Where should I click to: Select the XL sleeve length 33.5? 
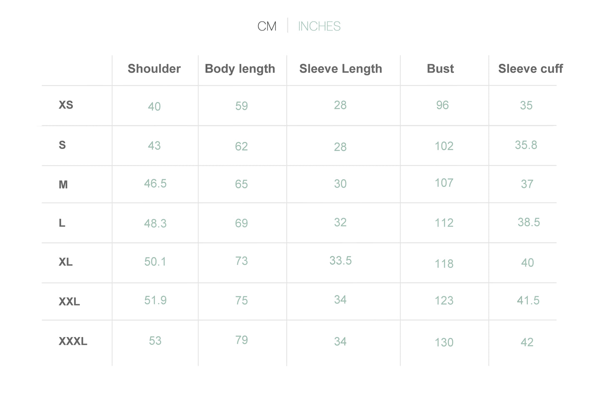tap(341, 260)
